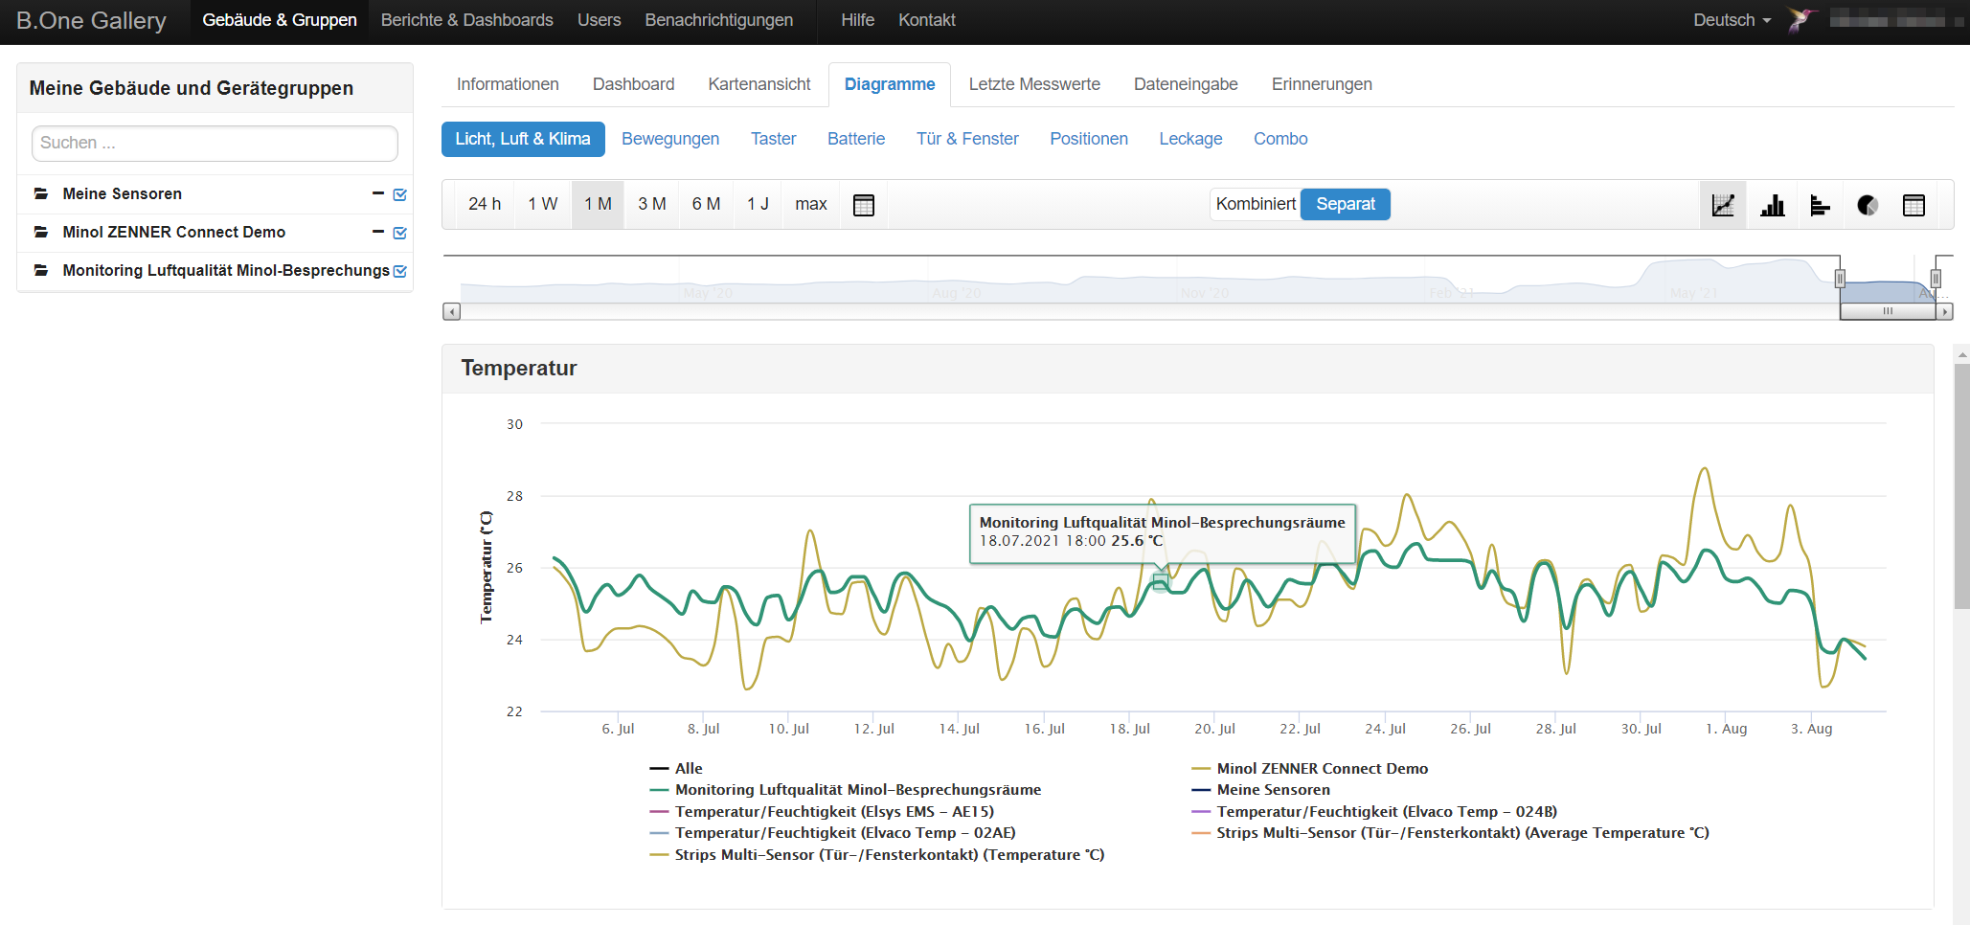The width and height of the screenshot is (1970, 925).
Task: Choose the 1 J time range
Action: (x=759, y=204)
